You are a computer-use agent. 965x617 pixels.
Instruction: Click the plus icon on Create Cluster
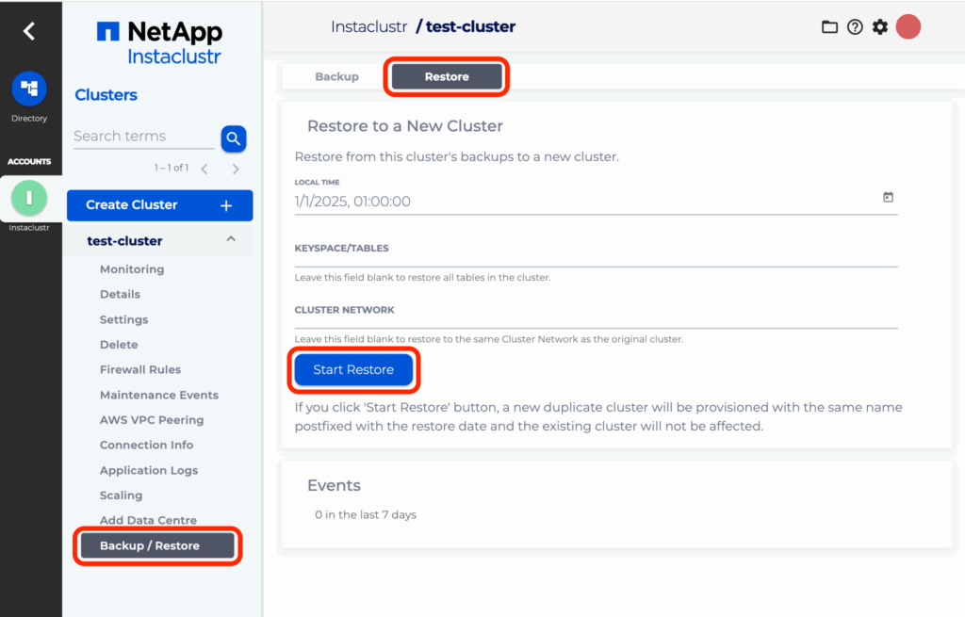tap(226, 205)
